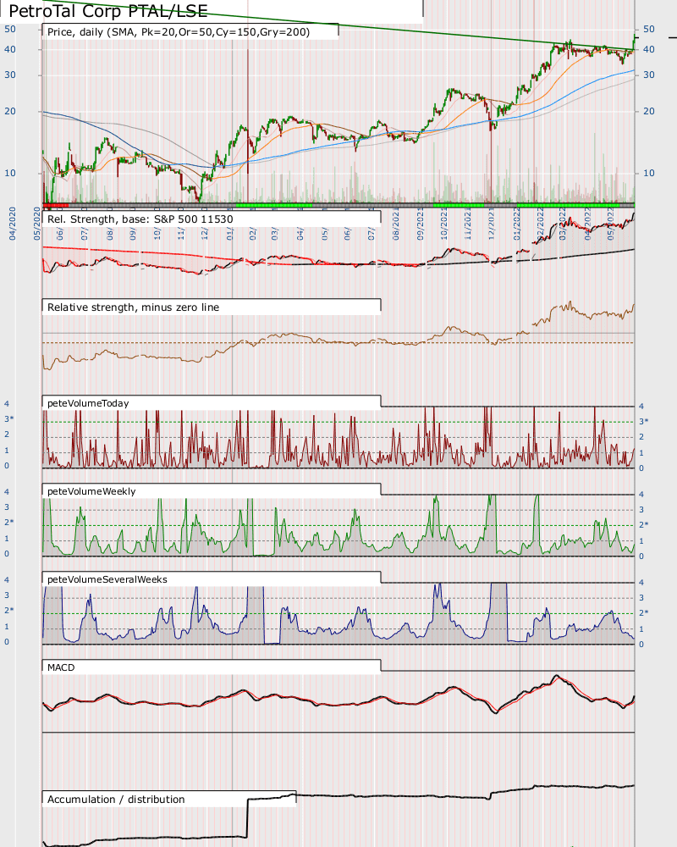Screen dimensions: 677x847
Task: Click the 2* threshold on peteVolumeWeekly right axis
Action: point(644,525)
